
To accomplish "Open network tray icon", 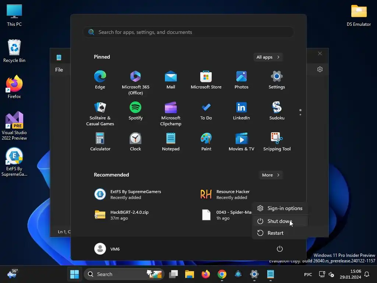I will coord(322,274).
